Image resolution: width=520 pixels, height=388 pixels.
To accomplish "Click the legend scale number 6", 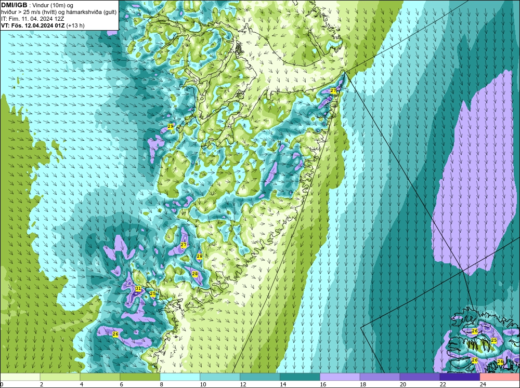I will [121, 384].
